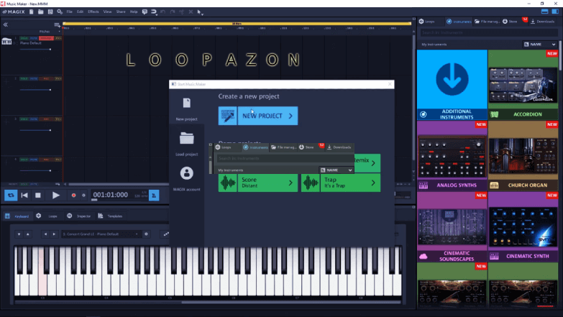
Task: Open the Share menu
Action: point(121,12)
